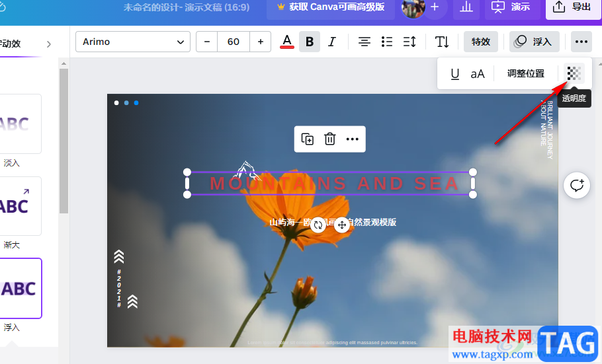Open line spacing options

pos(409,42)
